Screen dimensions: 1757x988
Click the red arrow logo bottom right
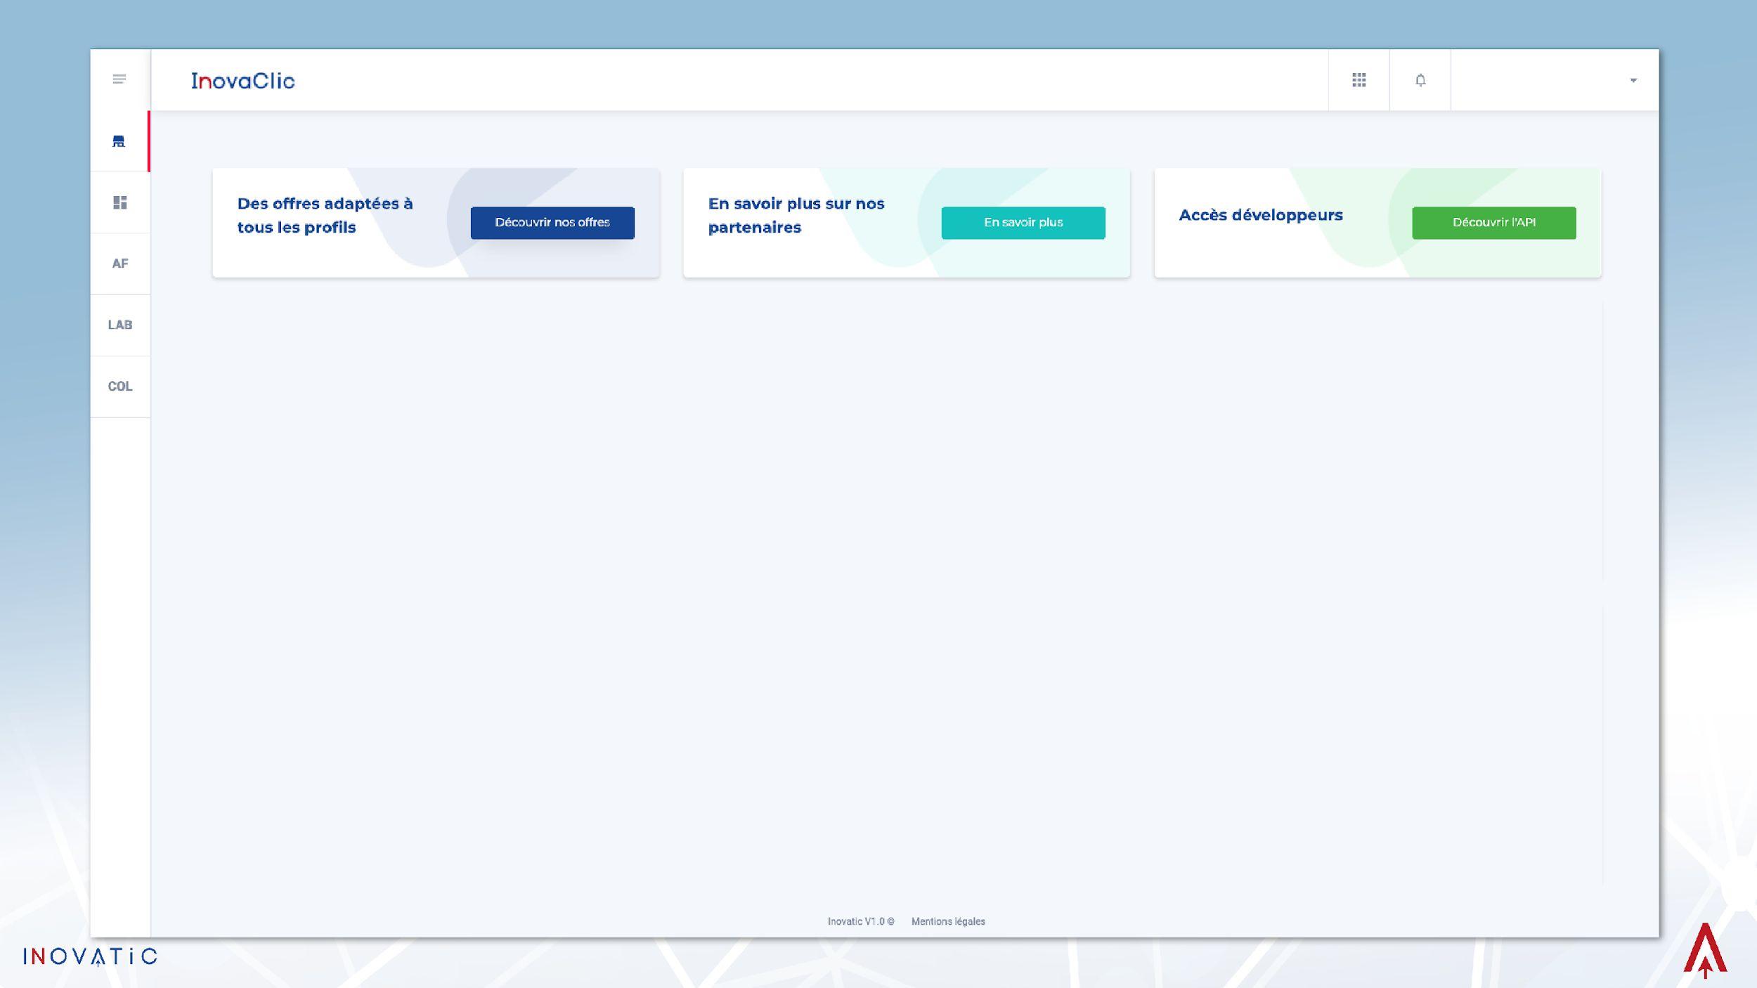click(1704, 950)
